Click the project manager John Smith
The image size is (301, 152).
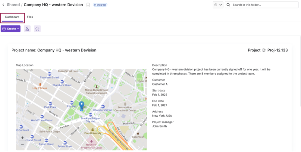159,126
